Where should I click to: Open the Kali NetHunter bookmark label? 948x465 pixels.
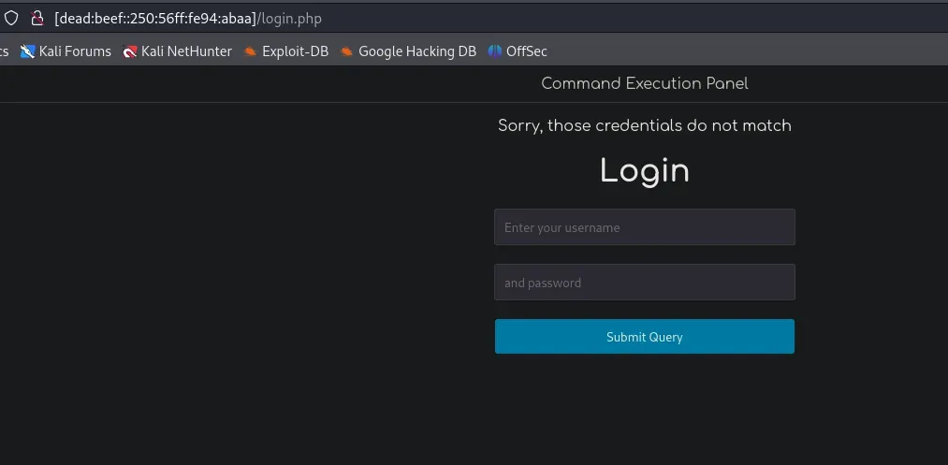click(186, 52)
